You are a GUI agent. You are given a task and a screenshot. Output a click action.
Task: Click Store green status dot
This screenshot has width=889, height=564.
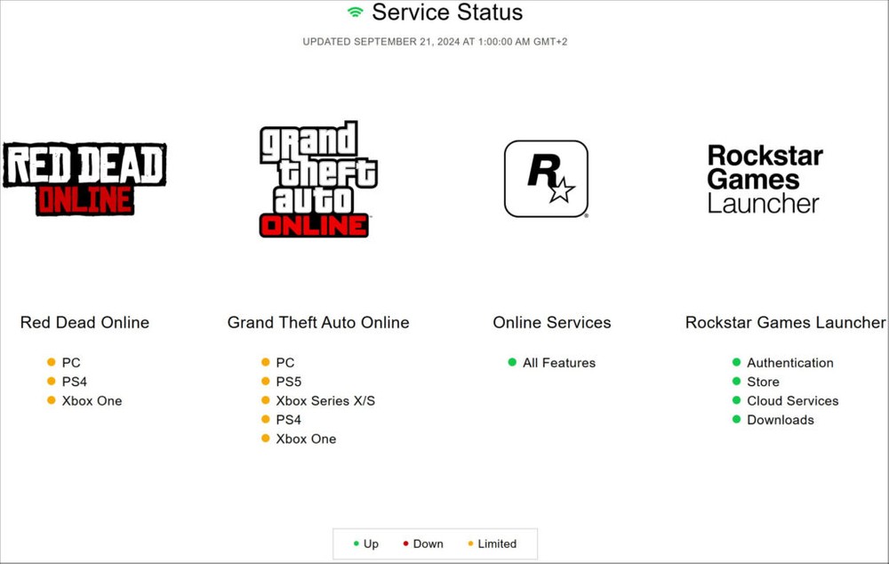click(x=736, y=382)
